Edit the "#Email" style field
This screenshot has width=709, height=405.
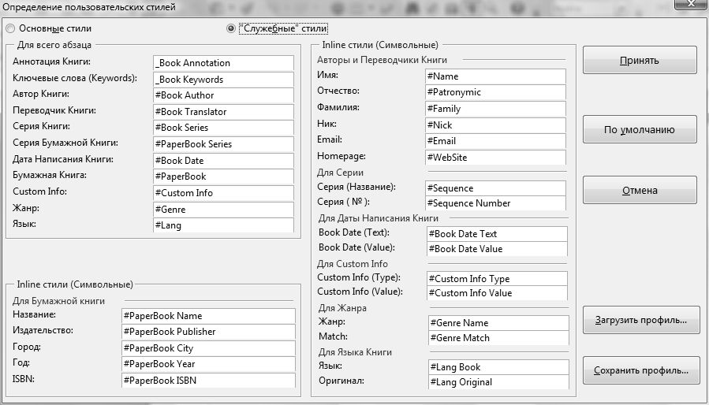(495, 141)
